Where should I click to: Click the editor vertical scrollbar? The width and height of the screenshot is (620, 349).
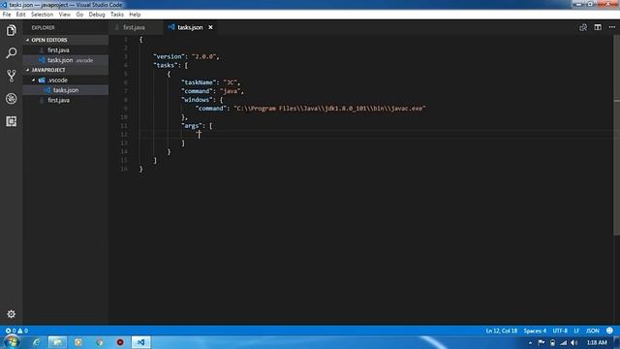point(617,135)
